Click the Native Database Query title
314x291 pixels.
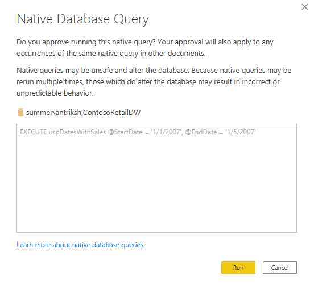[82, 19]
